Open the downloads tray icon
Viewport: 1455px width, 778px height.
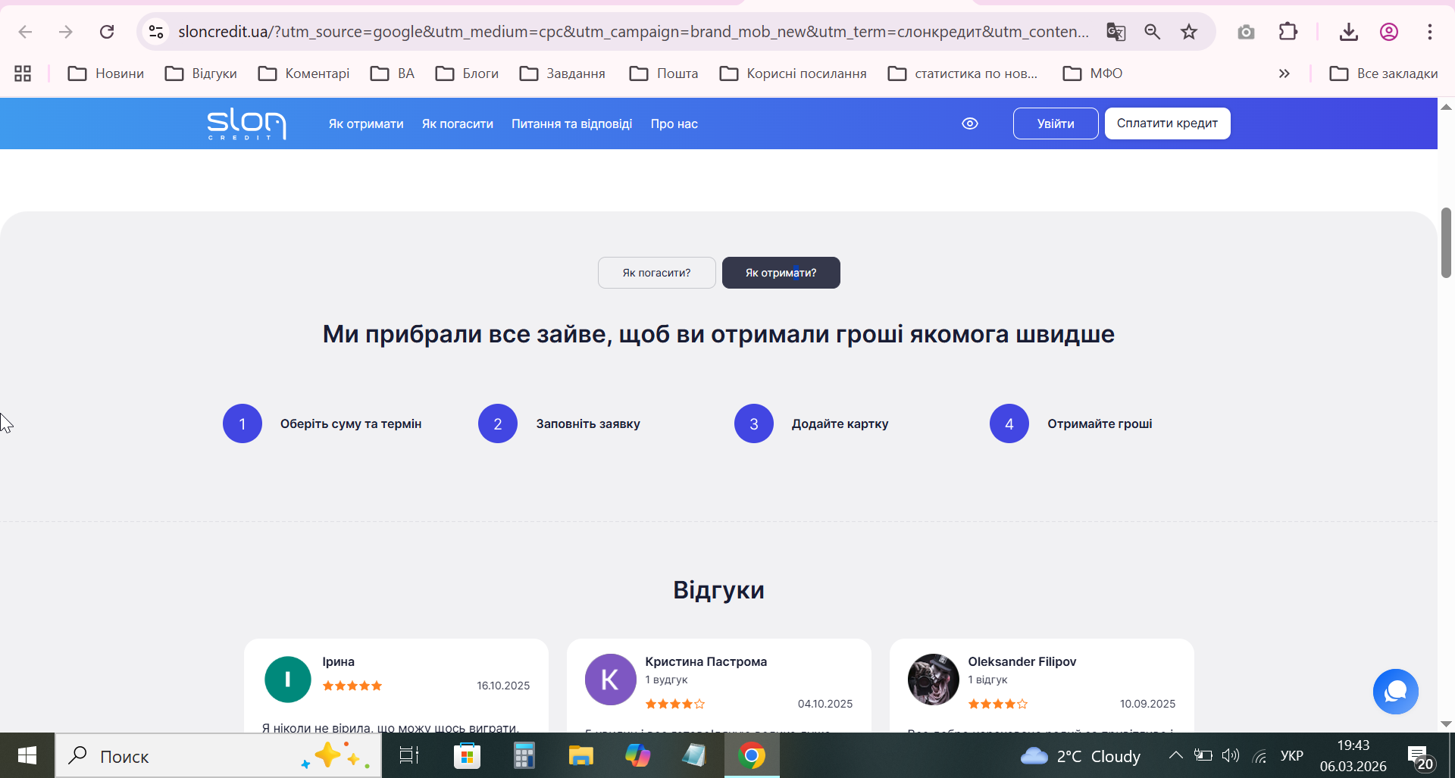point(1348,32)
